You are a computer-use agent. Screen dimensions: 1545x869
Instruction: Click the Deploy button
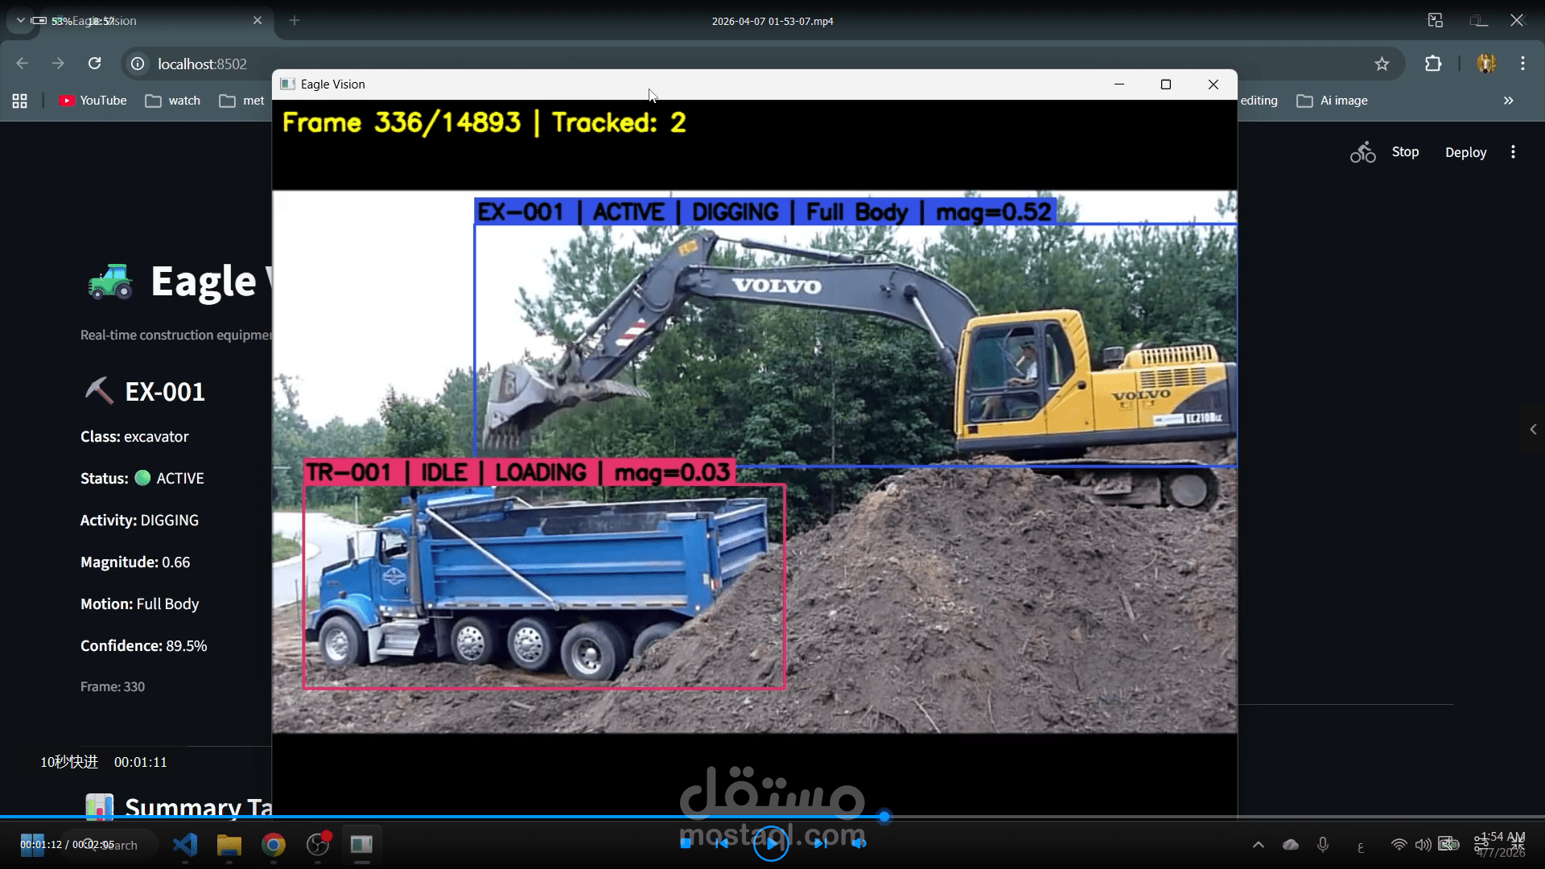[1465, 152]
